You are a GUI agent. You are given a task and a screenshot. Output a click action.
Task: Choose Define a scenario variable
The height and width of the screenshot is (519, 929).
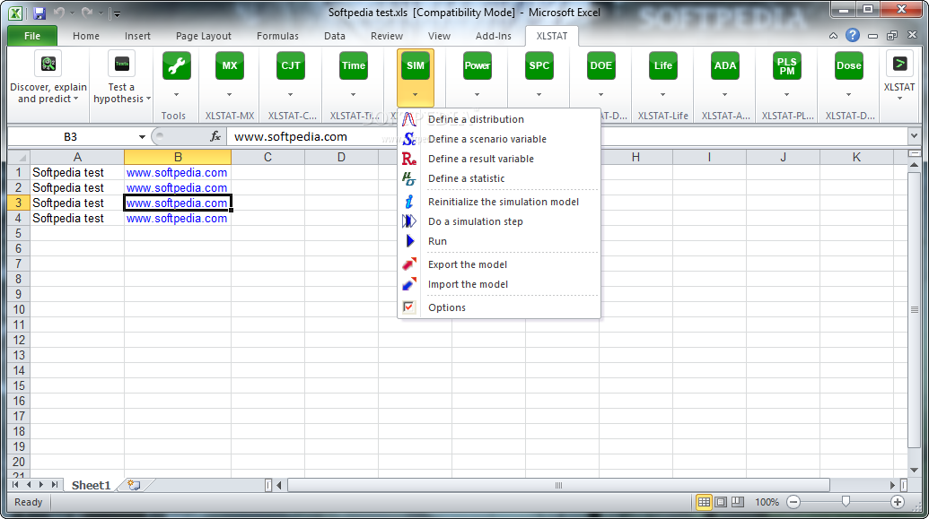[499, 139]
